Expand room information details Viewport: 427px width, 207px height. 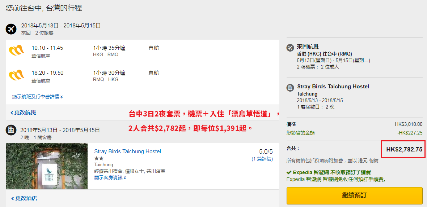(x=110, y=178)
